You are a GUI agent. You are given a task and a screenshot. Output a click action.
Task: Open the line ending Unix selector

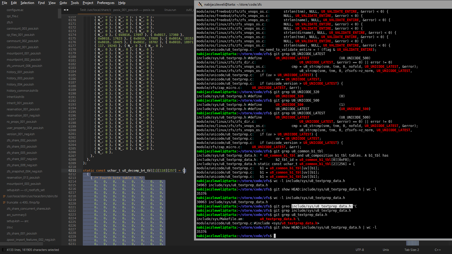[386, 250]
